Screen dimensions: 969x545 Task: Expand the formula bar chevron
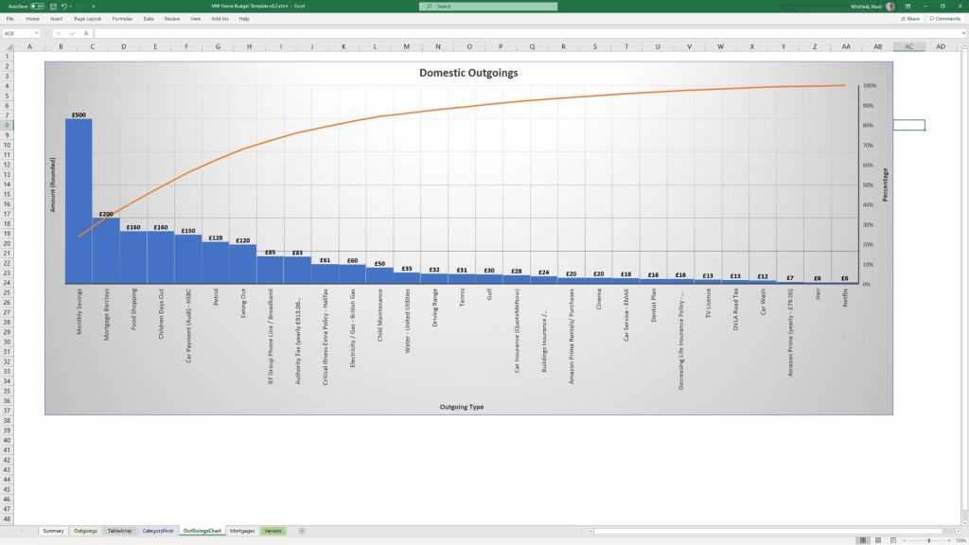(x=962, y=33)
